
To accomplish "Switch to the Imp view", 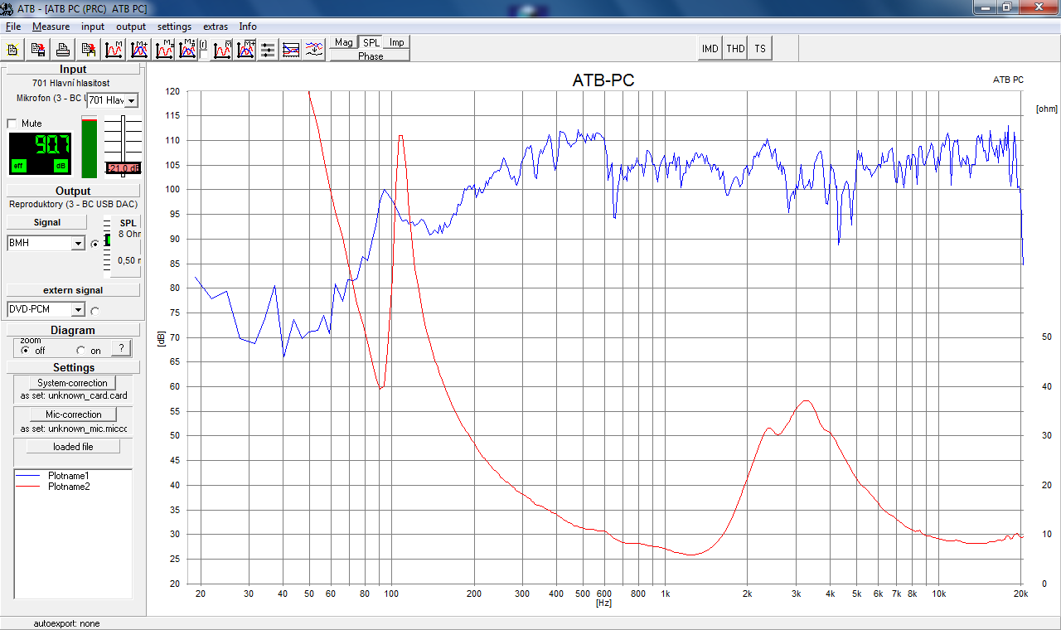I will [397, 42].
